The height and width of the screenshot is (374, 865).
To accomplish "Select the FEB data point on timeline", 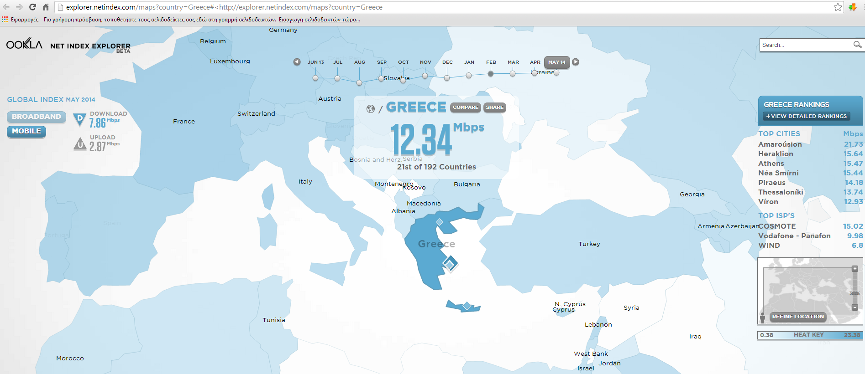I will click(x=490, y=73).
